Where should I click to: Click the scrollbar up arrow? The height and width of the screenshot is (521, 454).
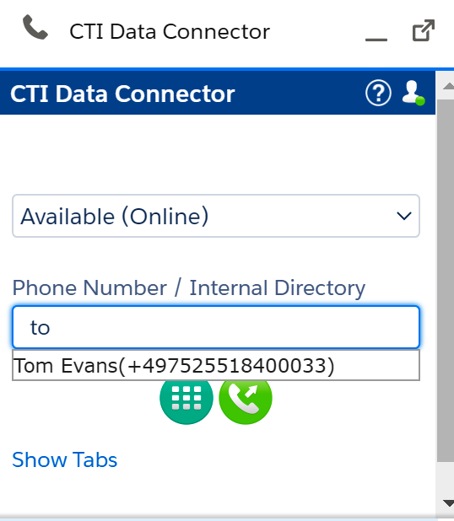click(448, 86)
